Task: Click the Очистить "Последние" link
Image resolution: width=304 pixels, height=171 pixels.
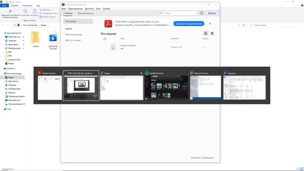Action: [202, 158]
